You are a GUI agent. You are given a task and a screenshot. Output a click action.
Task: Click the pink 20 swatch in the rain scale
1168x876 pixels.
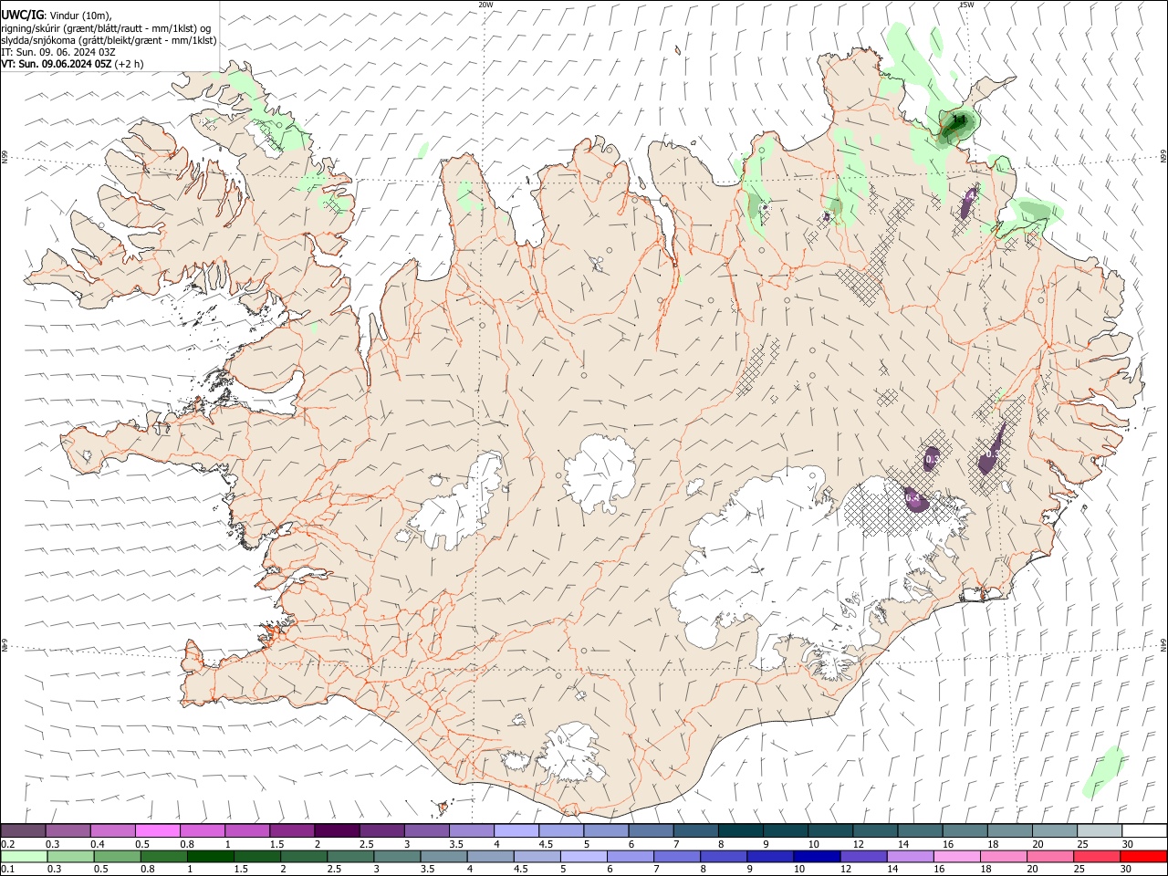click(x=1049, y=857)
